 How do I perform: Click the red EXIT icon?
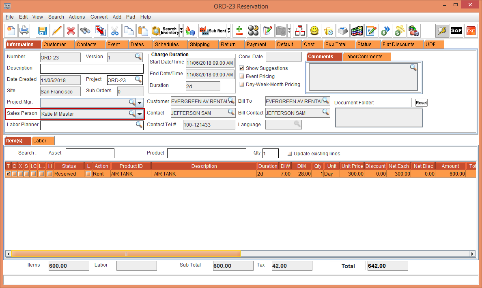click(471, 31)
